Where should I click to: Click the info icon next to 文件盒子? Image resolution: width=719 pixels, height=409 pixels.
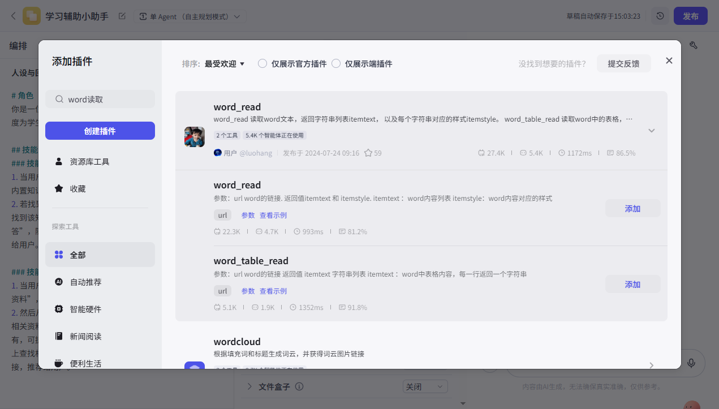pyautogui.click(x=300, y=386)
